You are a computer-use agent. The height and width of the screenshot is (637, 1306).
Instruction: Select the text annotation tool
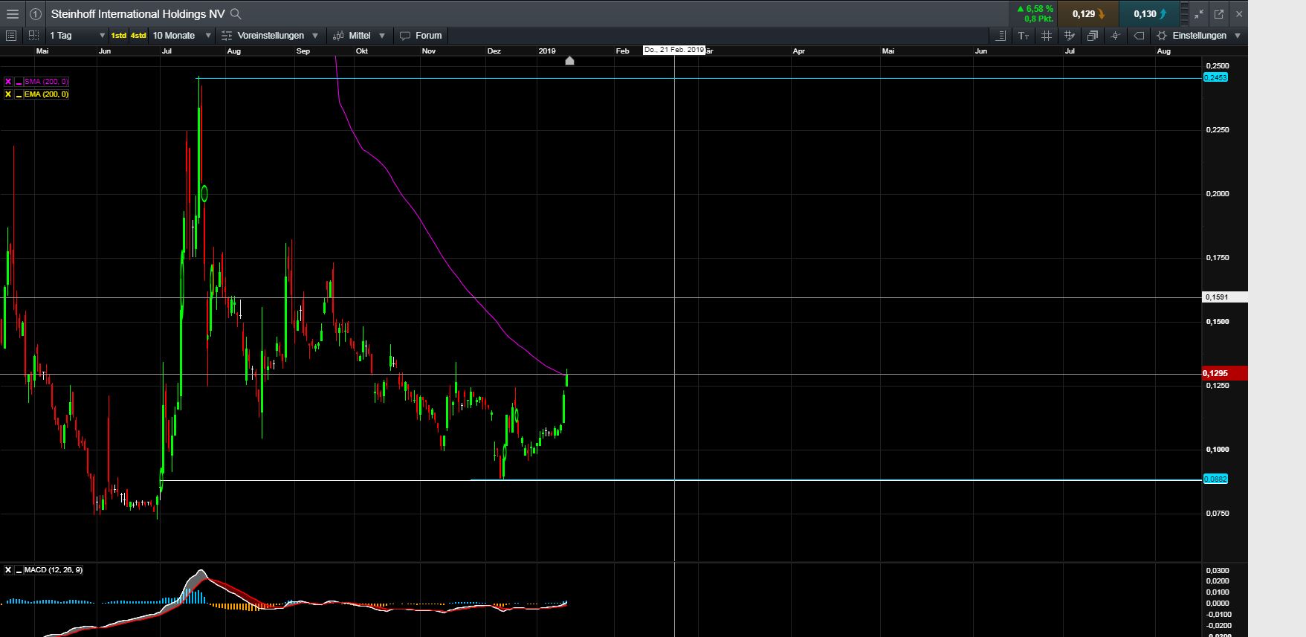point(1024,36)
